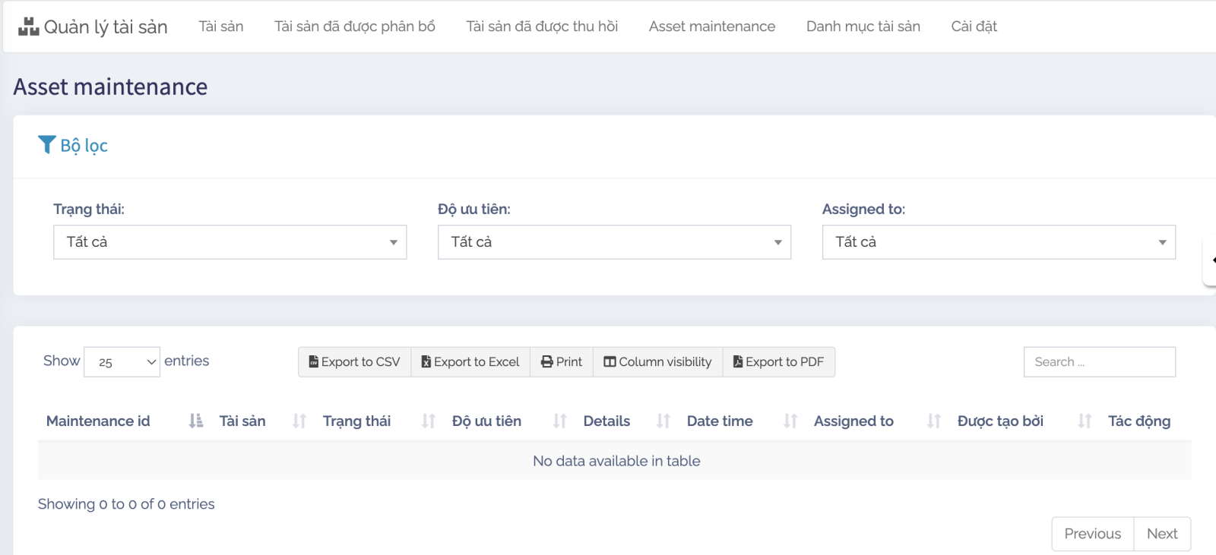Toggle Column visibility options button
The height and width of the screenshot is (555, 1216).
(x=657, y=362)
